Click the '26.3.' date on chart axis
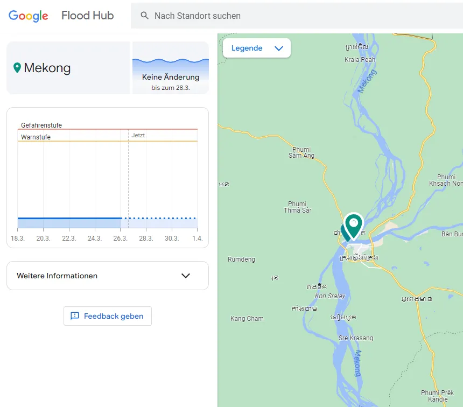Image resolution: width=463 pixels, height=407 pixels. pos(121,238)
